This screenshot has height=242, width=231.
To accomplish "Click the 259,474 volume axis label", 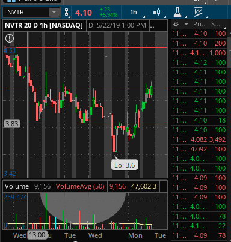I will coord(16,197).
